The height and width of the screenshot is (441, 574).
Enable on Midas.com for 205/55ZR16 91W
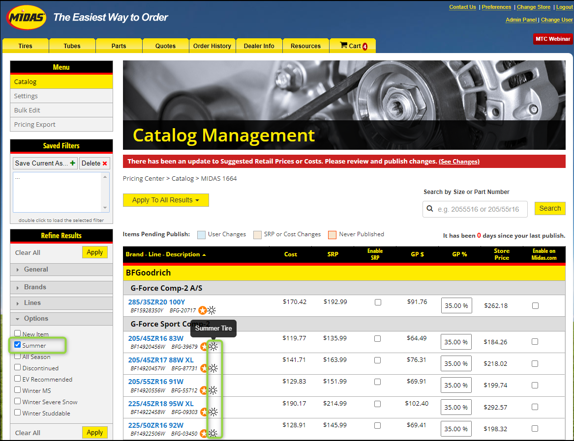pos(535,385)
